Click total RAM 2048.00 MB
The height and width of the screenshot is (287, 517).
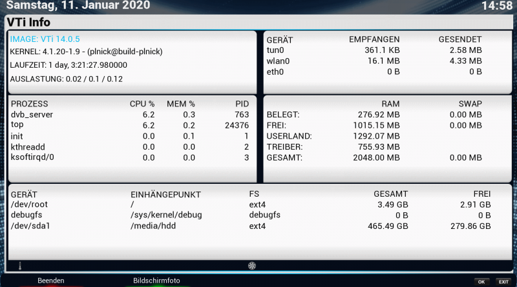(377, 157)
